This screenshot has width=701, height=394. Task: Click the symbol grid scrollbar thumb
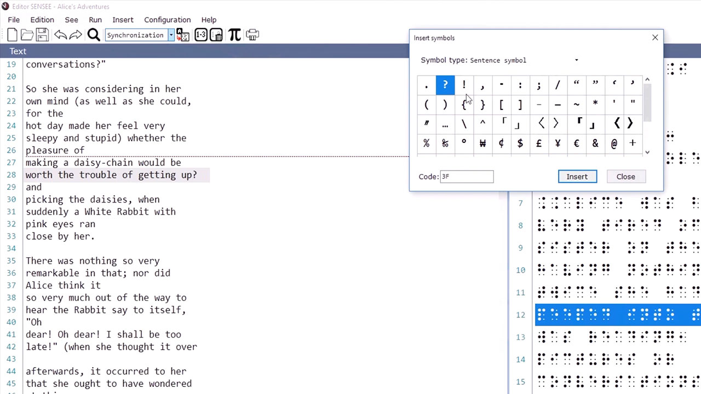coord(647,101)
